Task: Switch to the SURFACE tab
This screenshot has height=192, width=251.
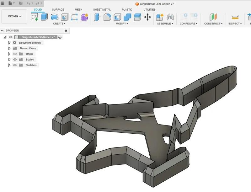Action: [x=58, y=9]
